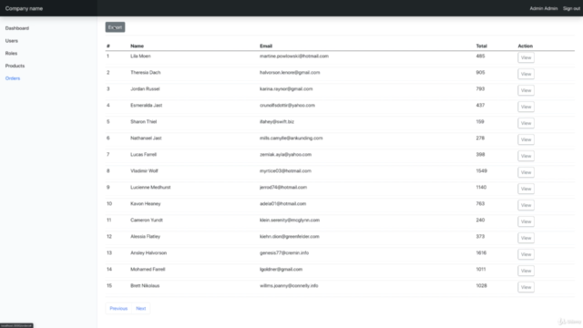The width and height of the screenshot is (583, 328).
Task: View the order for Brett Nikolaus
Action: pos(526,287)
